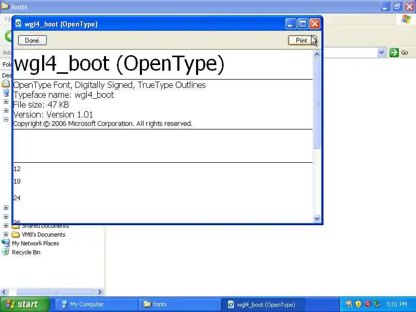Click the folder pane horizontal scrollbar thumb
This screenshot has height=312, width=416.
pyautogui.click(x=55, y=292)
